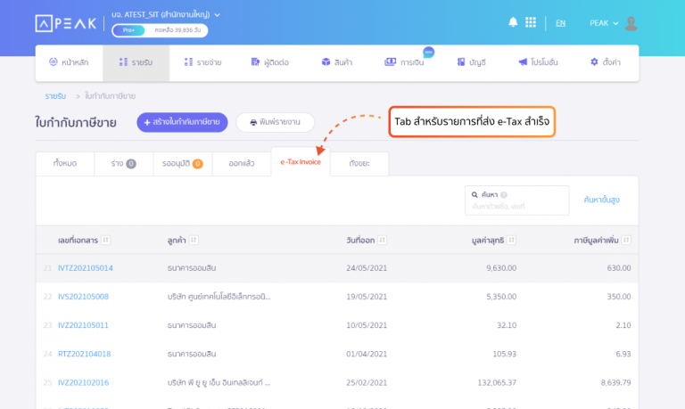Click date 01/04/2021 cell
685x409 pixels.
coord(367,354)
